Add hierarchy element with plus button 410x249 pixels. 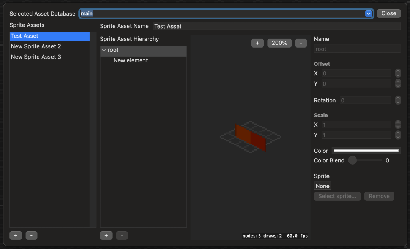[x=106, y=235]
